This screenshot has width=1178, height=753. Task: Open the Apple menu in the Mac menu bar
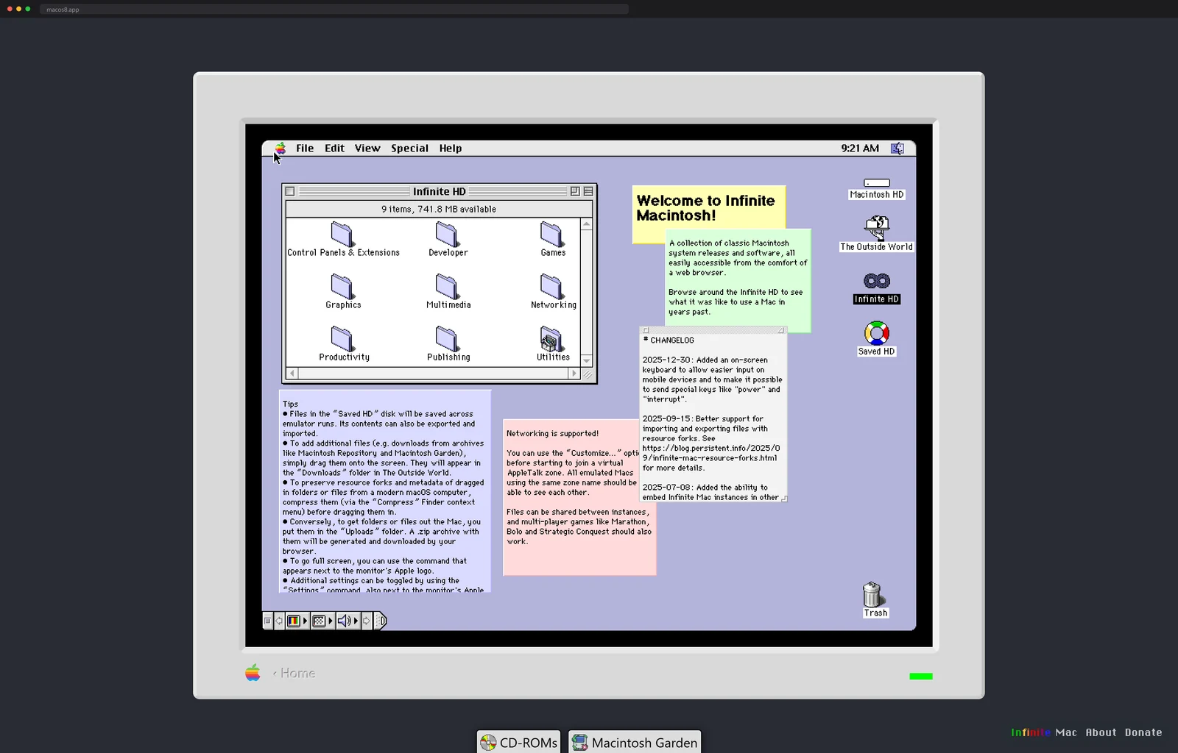pos(281,148)
